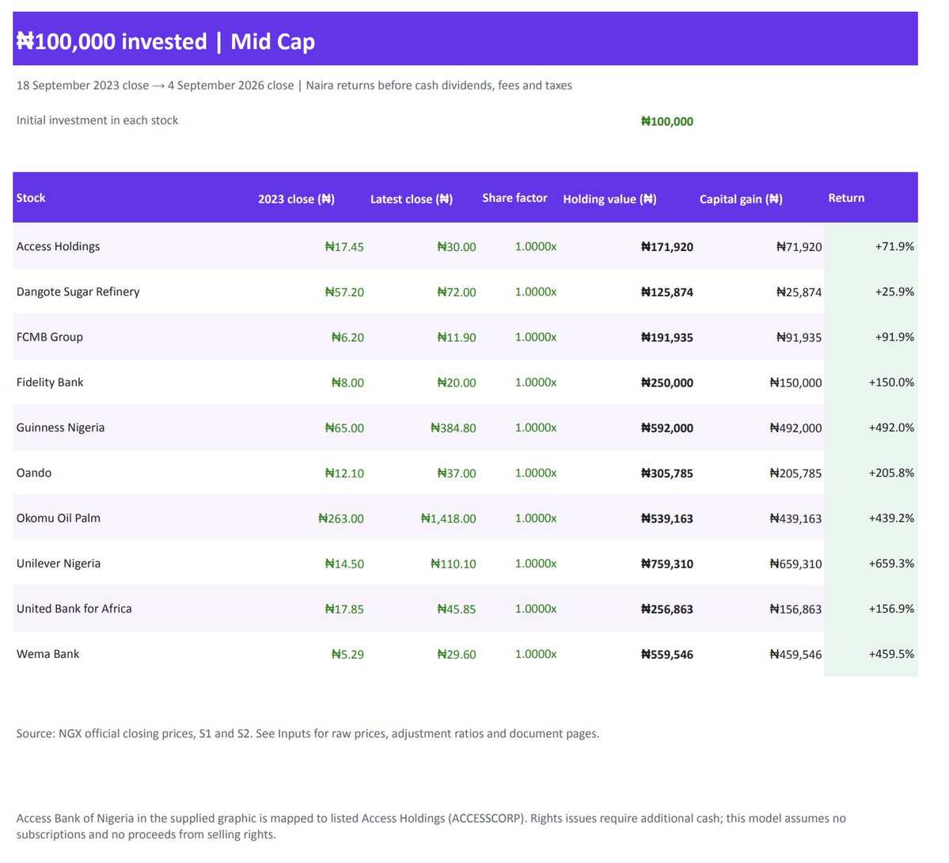Select the 'United Bank for Africa' stock name

pos(74,609)
